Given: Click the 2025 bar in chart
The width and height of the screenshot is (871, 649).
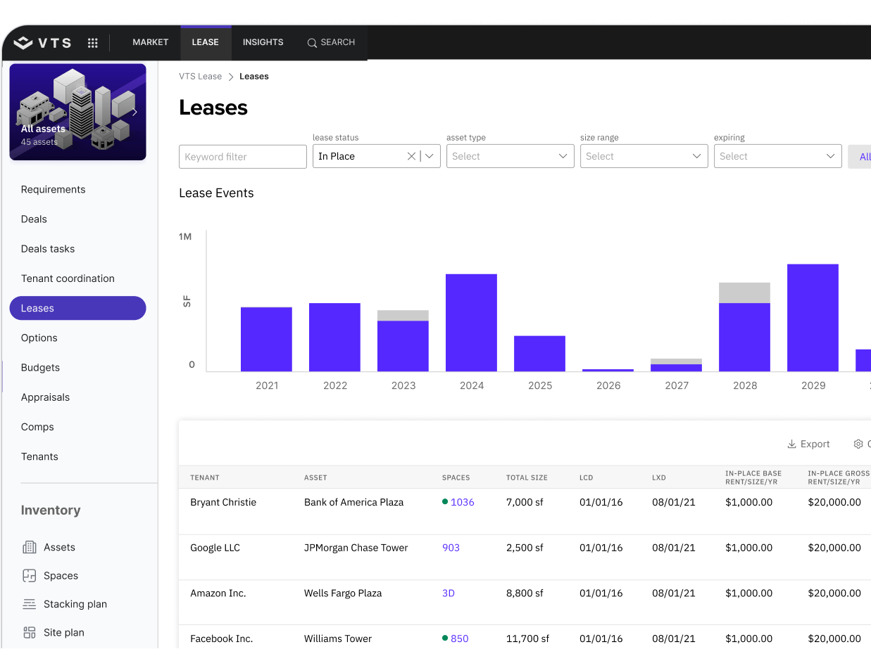Looking at the screenshot, I should click(x=539, y=354).
